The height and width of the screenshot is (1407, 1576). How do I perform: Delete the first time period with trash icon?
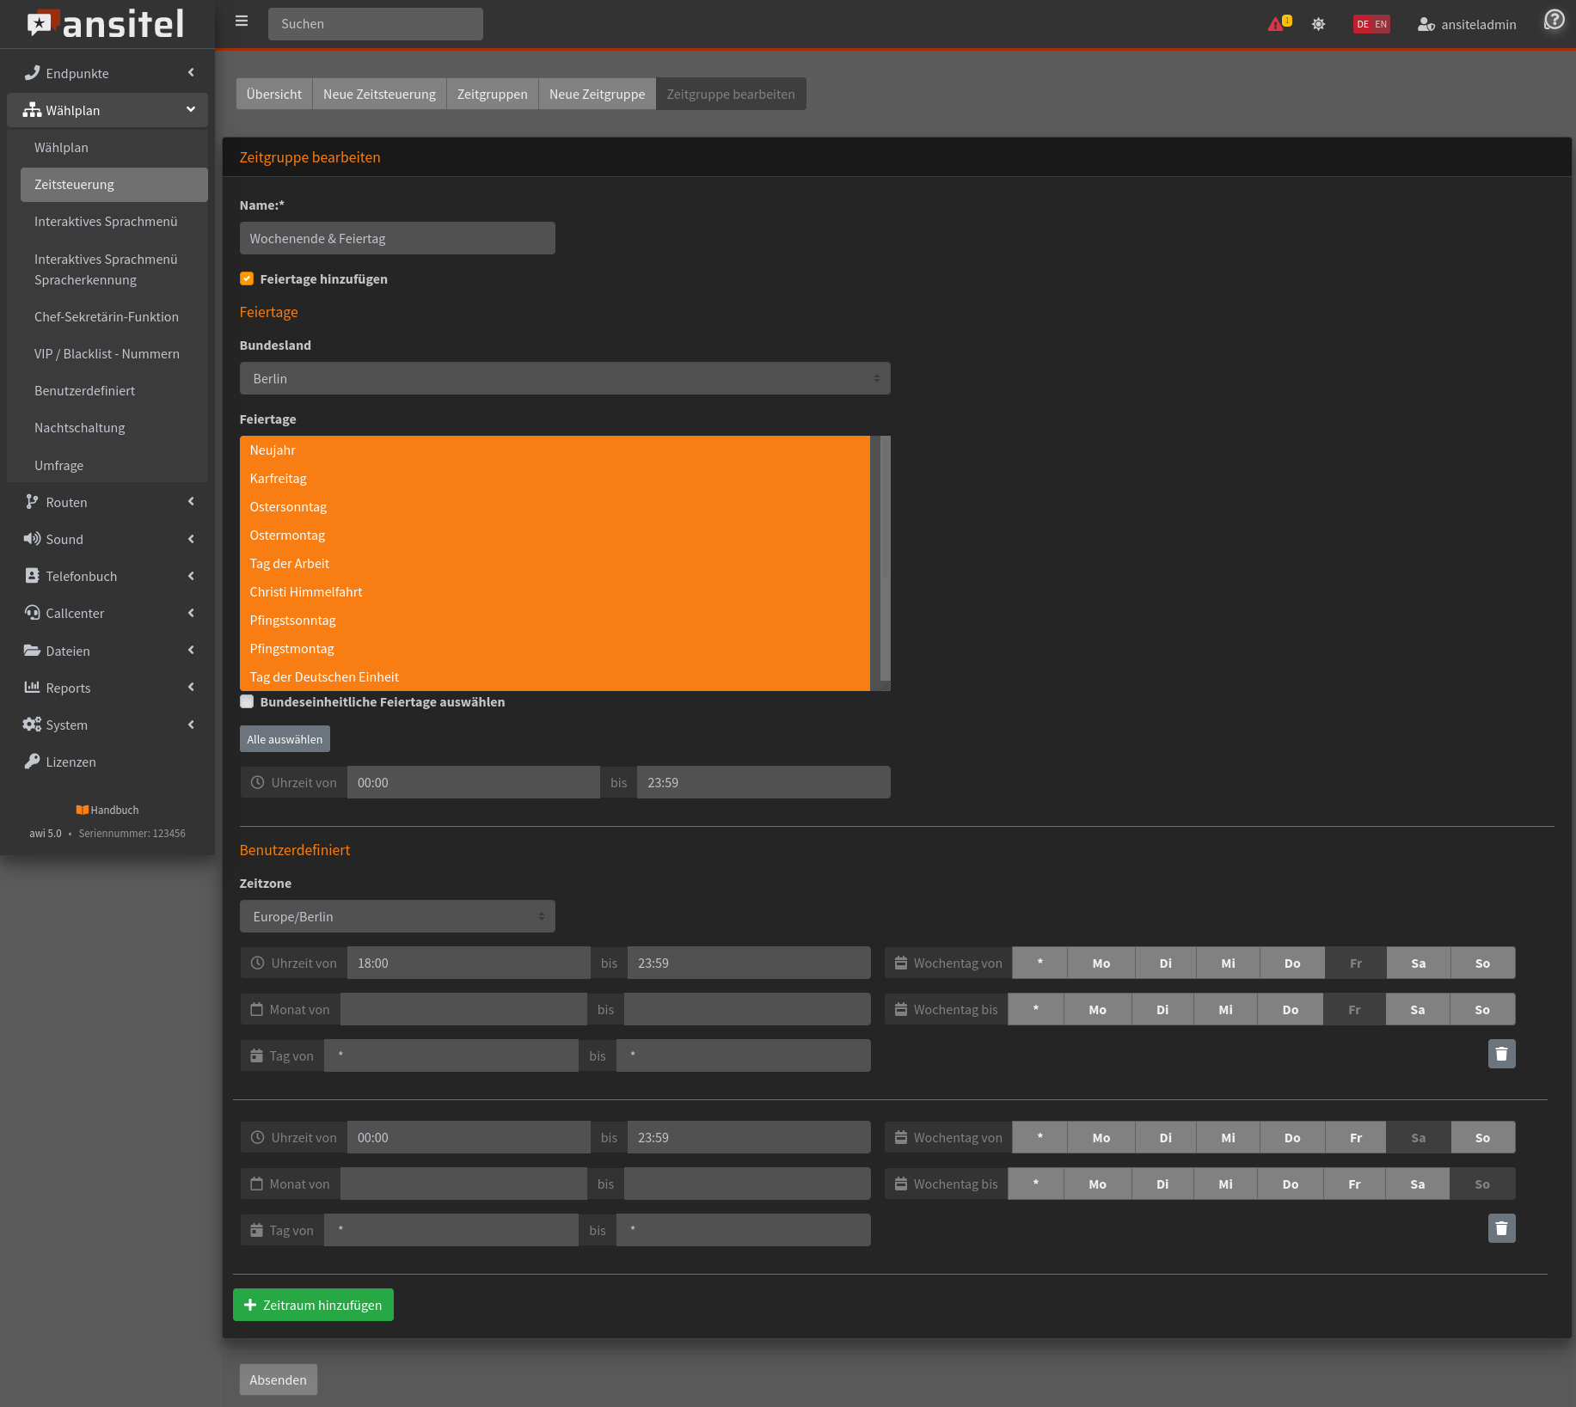[1501, 1054]
